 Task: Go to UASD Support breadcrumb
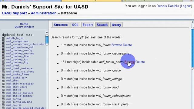[x=15, y=13]
